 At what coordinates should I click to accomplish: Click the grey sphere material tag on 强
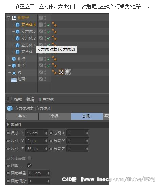[x=68, y=72]
